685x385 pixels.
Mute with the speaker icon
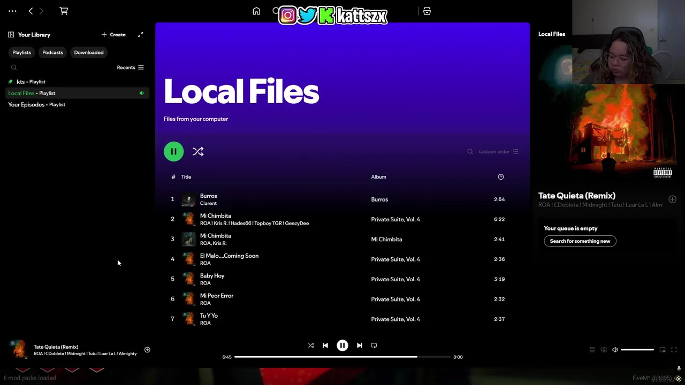(x=615, y=350)
